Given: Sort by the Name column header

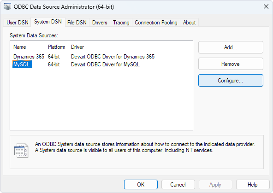Looking at the screenshot, I should coord(28,47).
